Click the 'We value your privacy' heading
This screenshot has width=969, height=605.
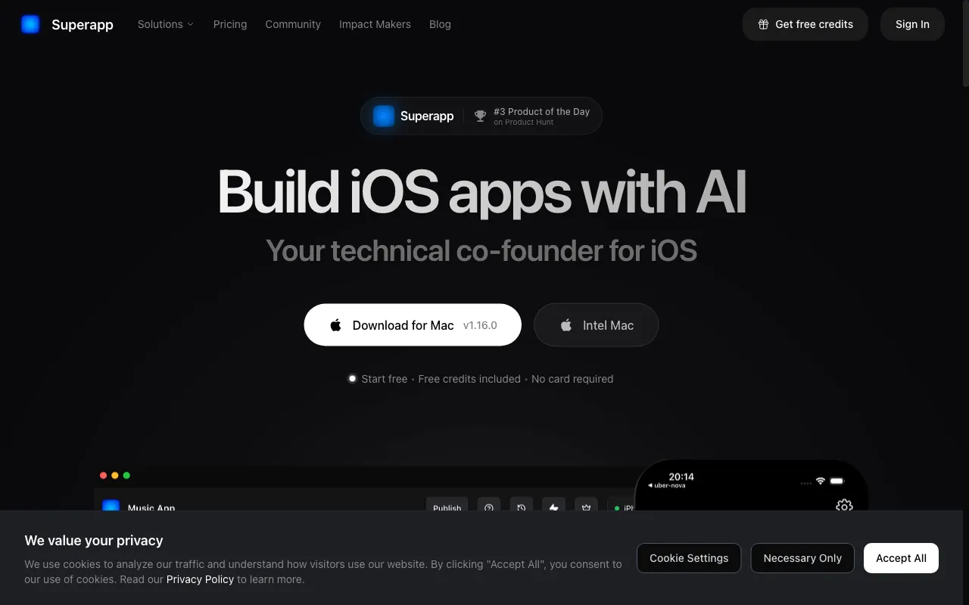[x=94, y=541]
